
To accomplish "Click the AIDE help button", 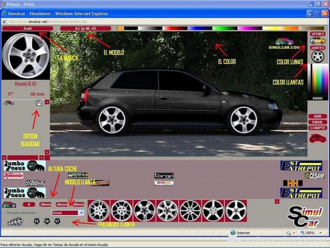I will click(x=317, y=117).
